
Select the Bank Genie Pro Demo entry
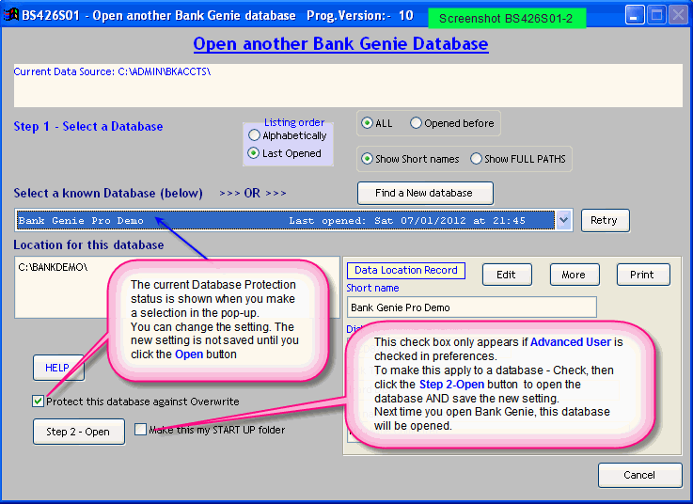click(285, 220)
